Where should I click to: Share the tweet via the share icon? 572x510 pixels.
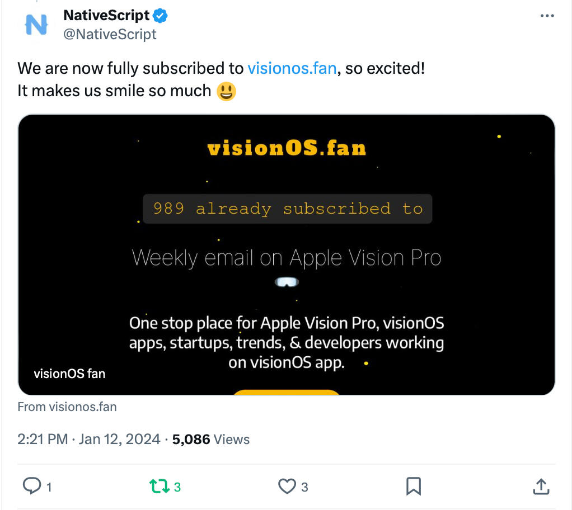tap(541, 486)
